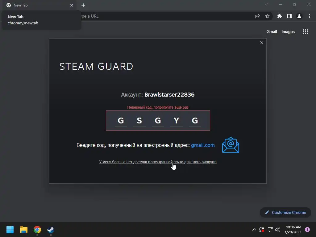Open the Windows Start menu
The height and width of the screenshot is (237, 316).
click(10, 230)
